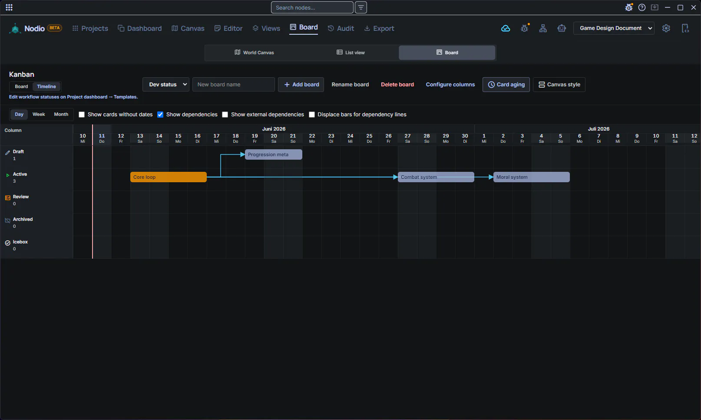This screenshot has height=420, width=701.
Task: Click the Review column icon
Action: tap(7, 197)
